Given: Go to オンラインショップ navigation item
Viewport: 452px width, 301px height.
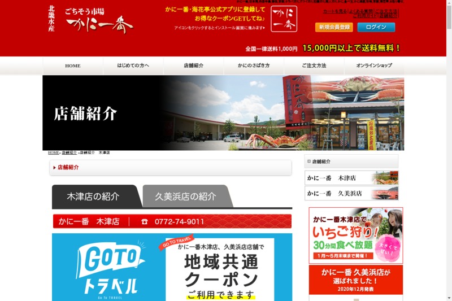Looking at the screenshot, I should pyautogui.click(x=374, y=66).
